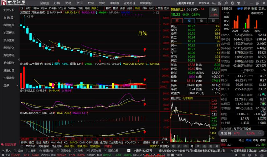Add indicator pane with plus button
The image size is (267, 157).
click(162, 142)
